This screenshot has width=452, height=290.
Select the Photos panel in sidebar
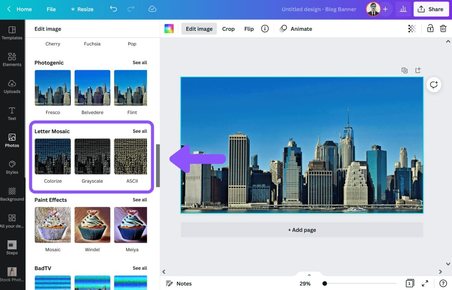tap(12, 140)
